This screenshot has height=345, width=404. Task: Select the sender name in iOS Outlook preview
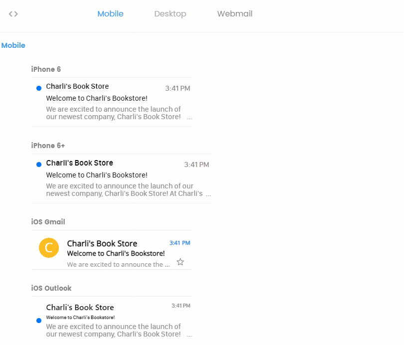click(x=80, y=308)
